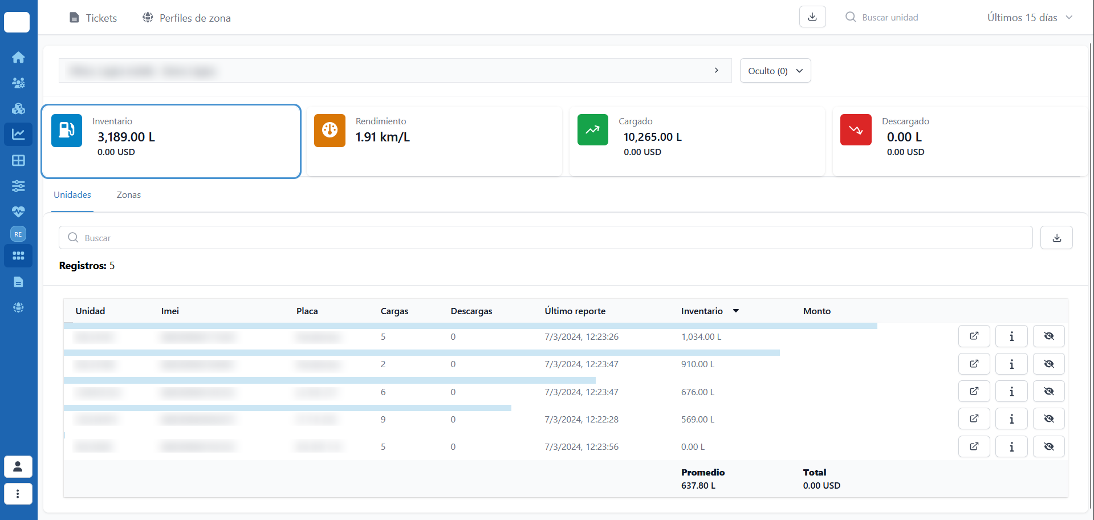Hide the unit with 0.00 L inventory

tap(1048, 446)
